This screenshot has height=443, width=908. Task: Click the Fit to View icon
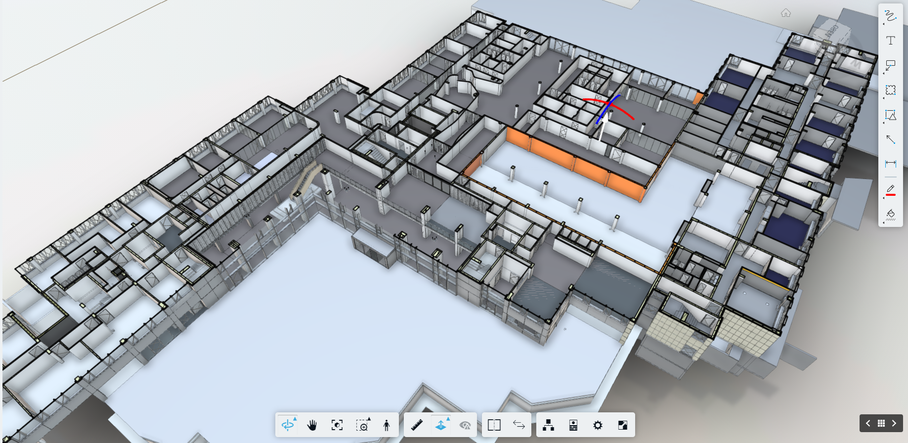[337, 425]
